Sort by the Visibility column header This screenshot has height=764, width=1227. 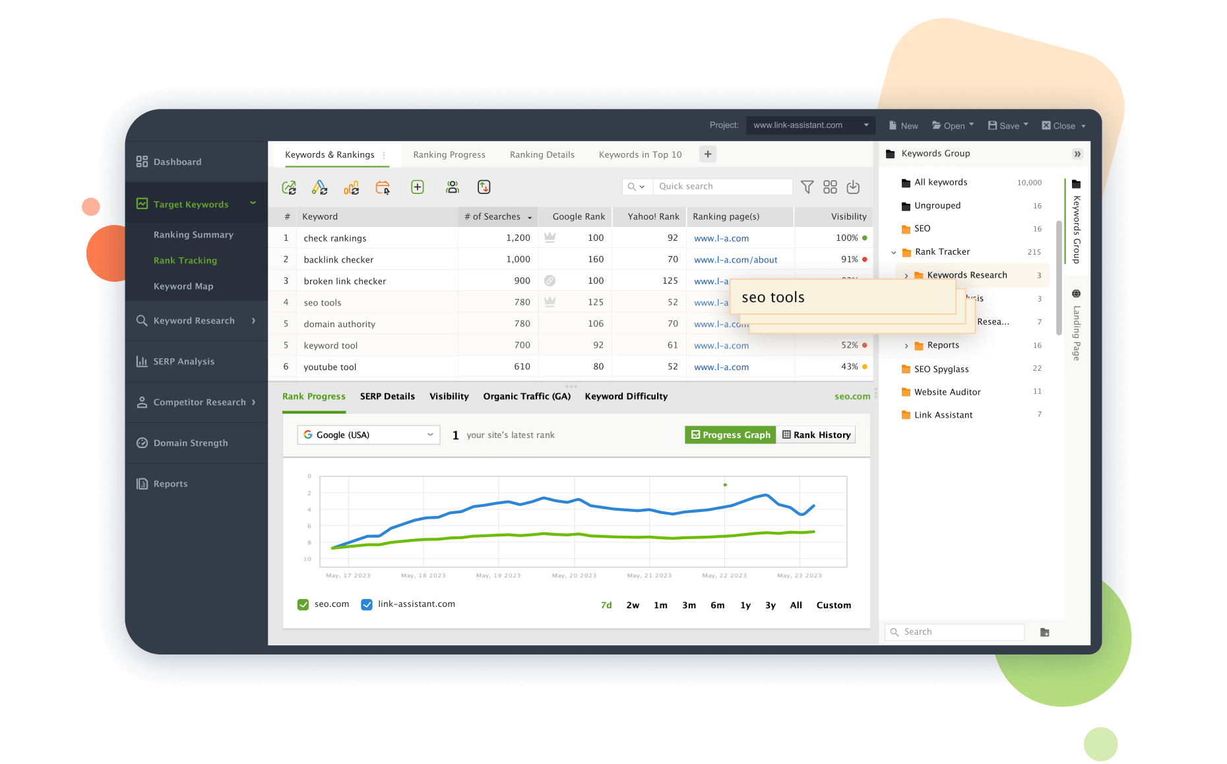pos(834,216)
